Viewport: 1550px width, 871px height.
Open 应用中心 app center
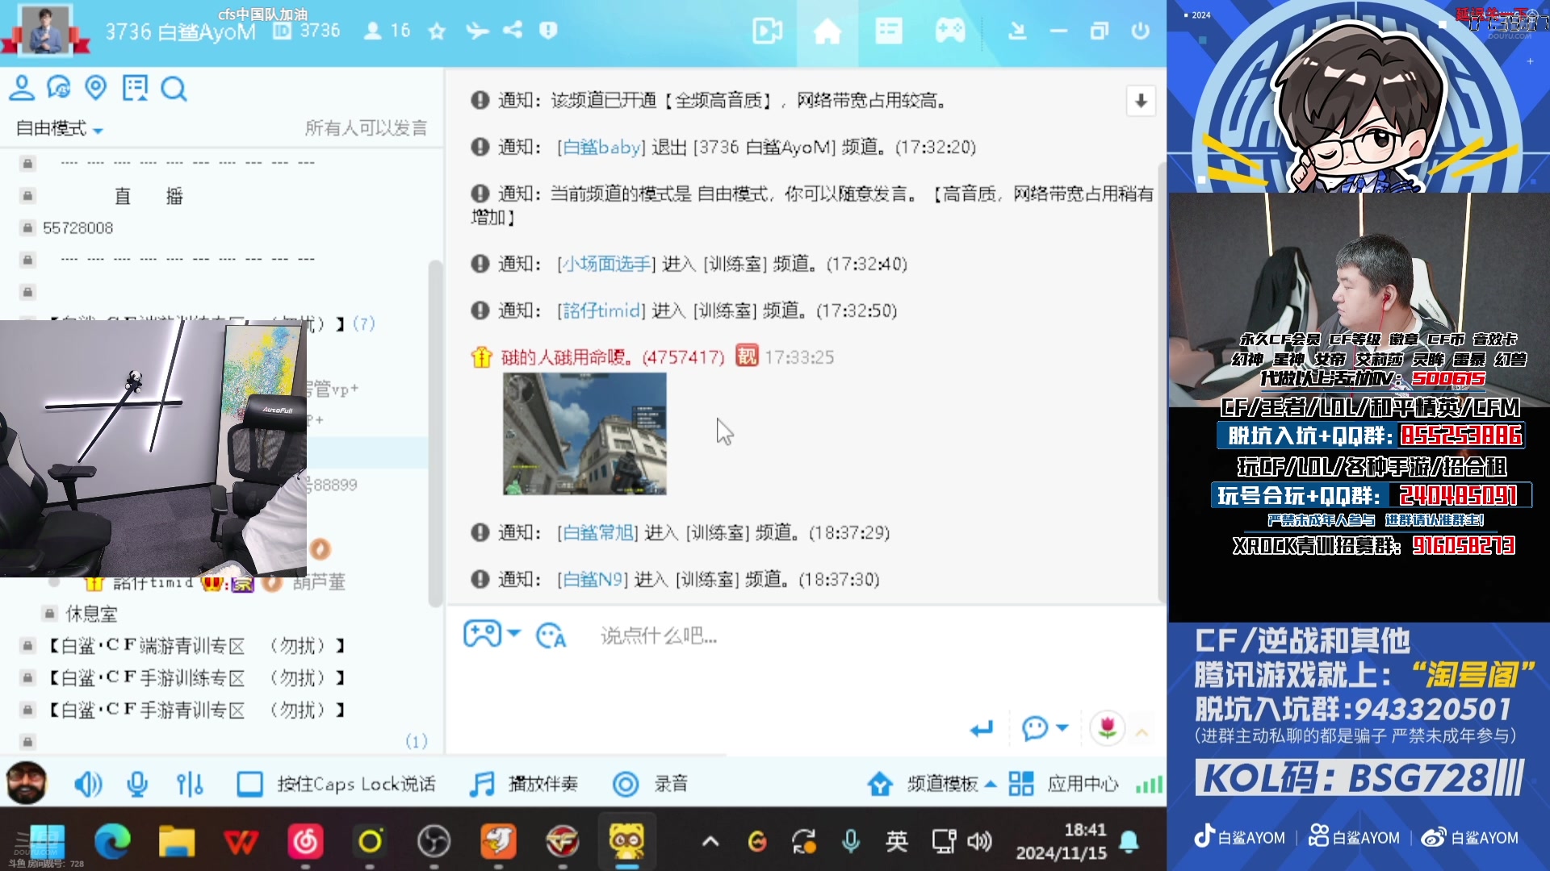1064,784
